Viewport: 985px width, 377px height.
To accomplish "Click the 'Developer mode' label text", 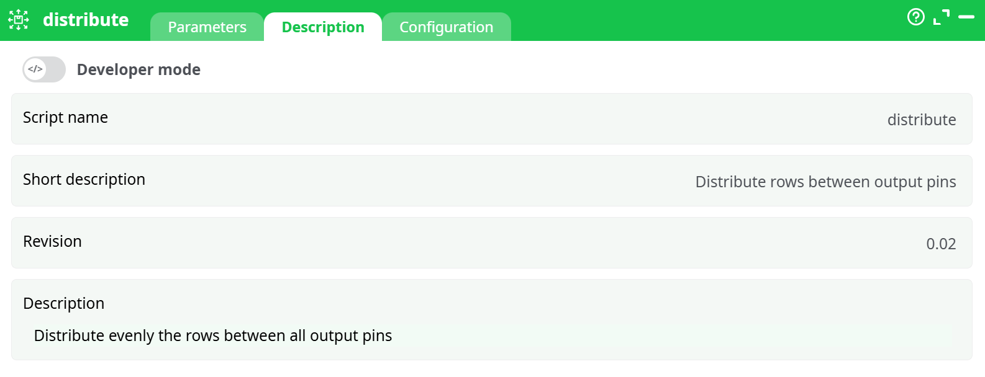I will coord(138,69).
